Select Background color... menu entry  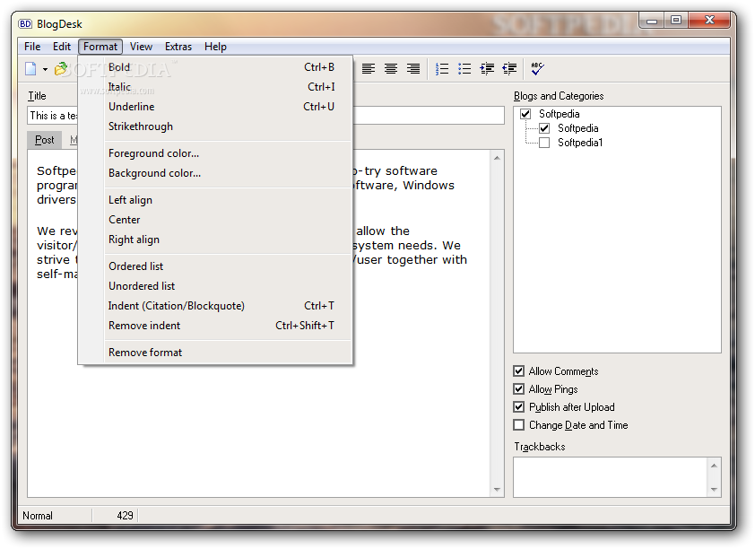(215, 173)
